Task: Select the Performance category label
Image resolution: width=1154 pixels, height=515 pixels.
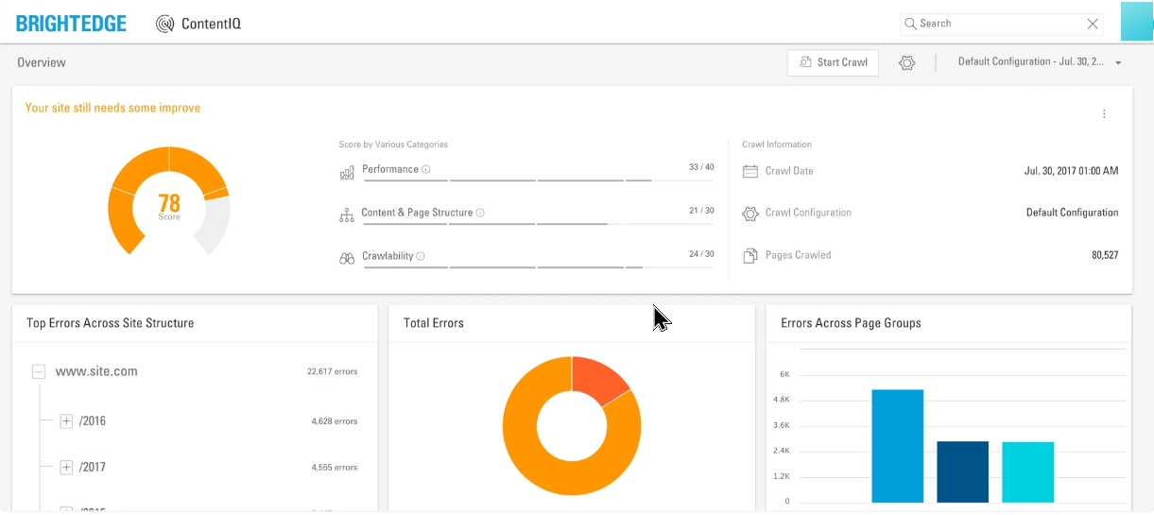Action: click(390, 169)
